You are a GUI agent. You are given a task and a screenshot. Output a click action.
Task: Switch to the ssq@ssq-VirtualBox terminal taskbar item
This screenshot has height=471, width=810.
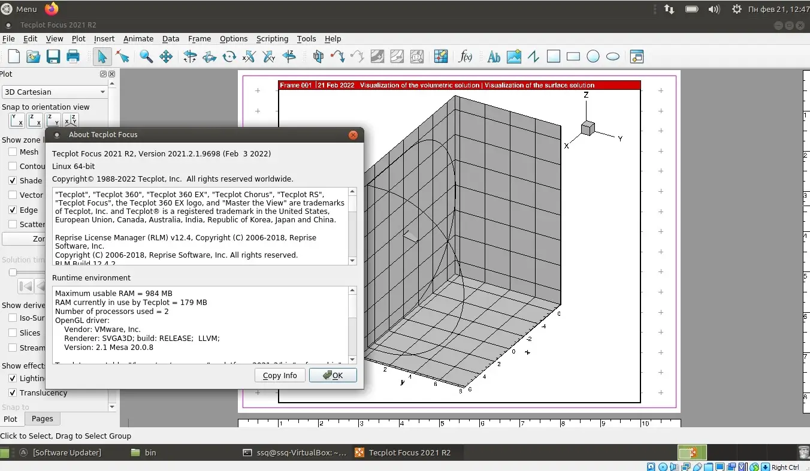click(x=294, y=452)
